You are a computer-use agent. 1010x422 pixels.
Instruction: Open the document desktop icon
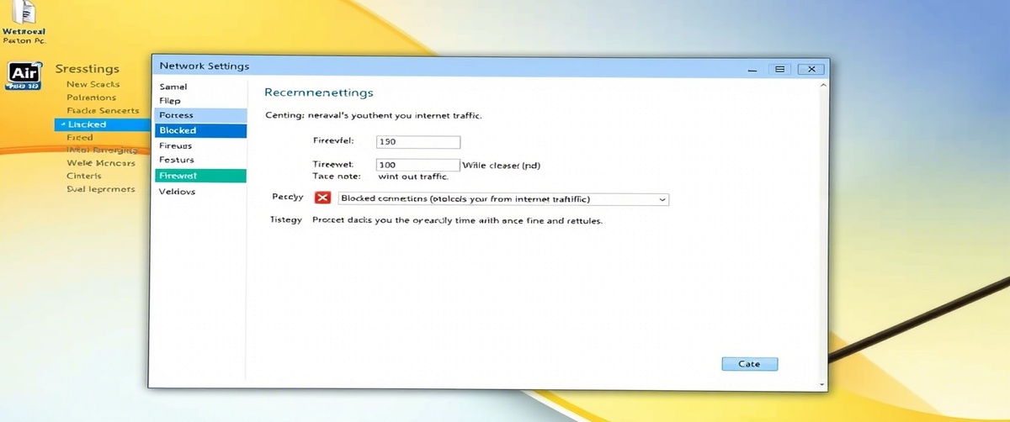coord(26,13)
